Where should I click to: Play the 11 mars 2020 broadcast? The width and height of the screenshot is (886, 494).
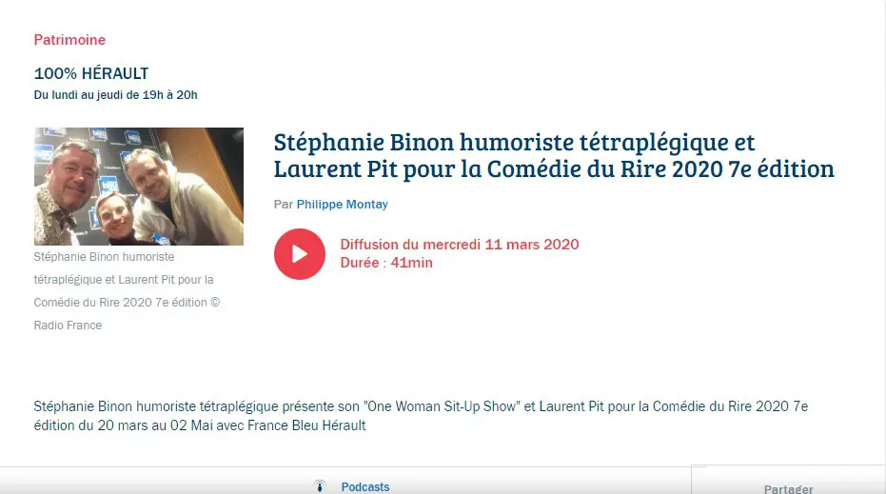(x=300, y=254)
